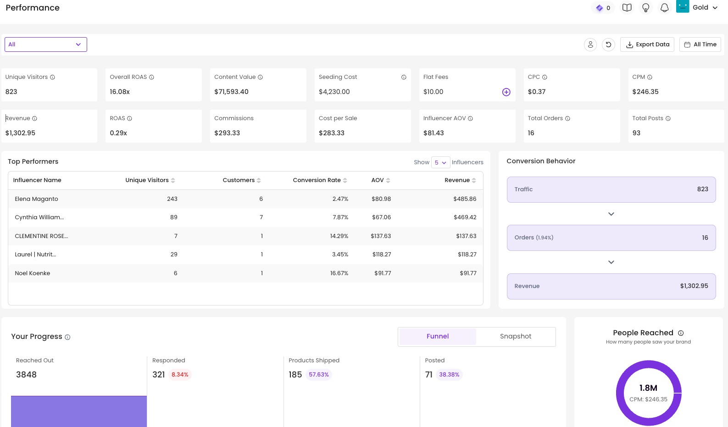Sort table by Customers
Viewport: 728px width, 427px height.
coord(259,180)
